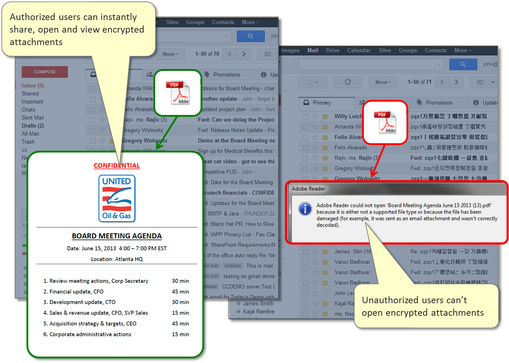Click the info icon in Adobe Reader dialog
Viewport: 509px width, 363px height.
point(305,208)
